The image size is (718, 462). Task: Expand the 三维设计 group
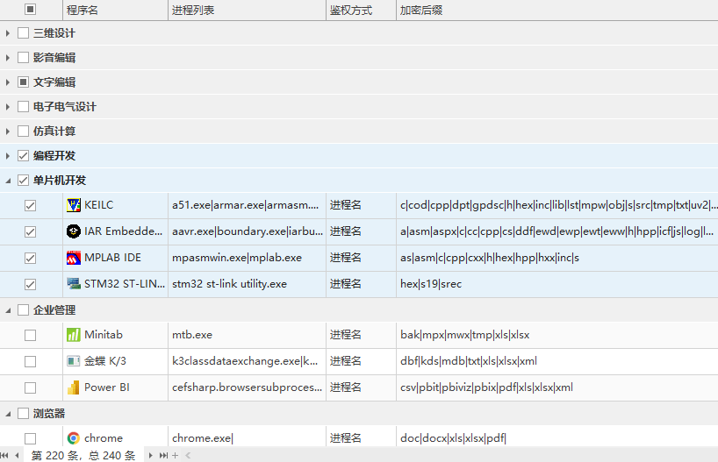click(x=8, y=33)
